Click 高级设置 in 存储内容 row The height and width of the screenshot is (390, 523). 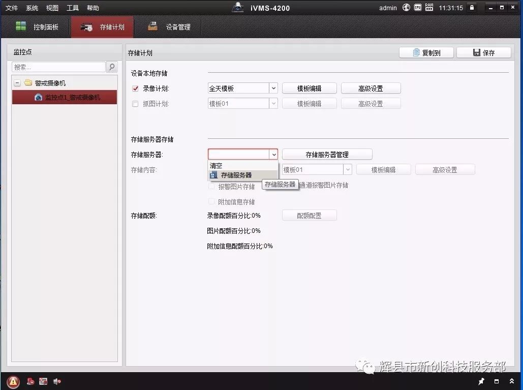click(x=445, y=170)
